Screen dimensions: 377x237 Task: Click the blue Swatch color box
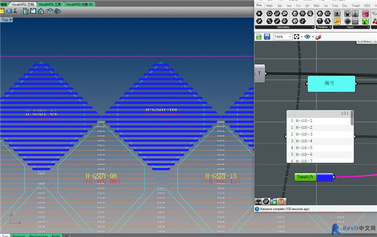click(325, 177)
